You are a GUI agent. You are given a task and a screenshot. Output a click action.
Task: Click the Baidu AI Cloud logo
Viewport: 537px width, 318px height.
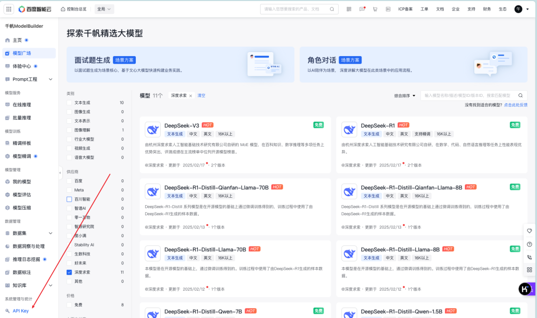click(35, 9)
